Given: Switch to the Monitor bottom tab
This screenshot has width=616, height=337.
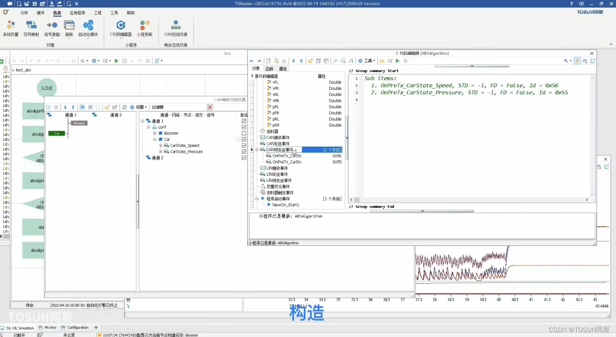Looking at the screenshot, I should tap(47, 328).
